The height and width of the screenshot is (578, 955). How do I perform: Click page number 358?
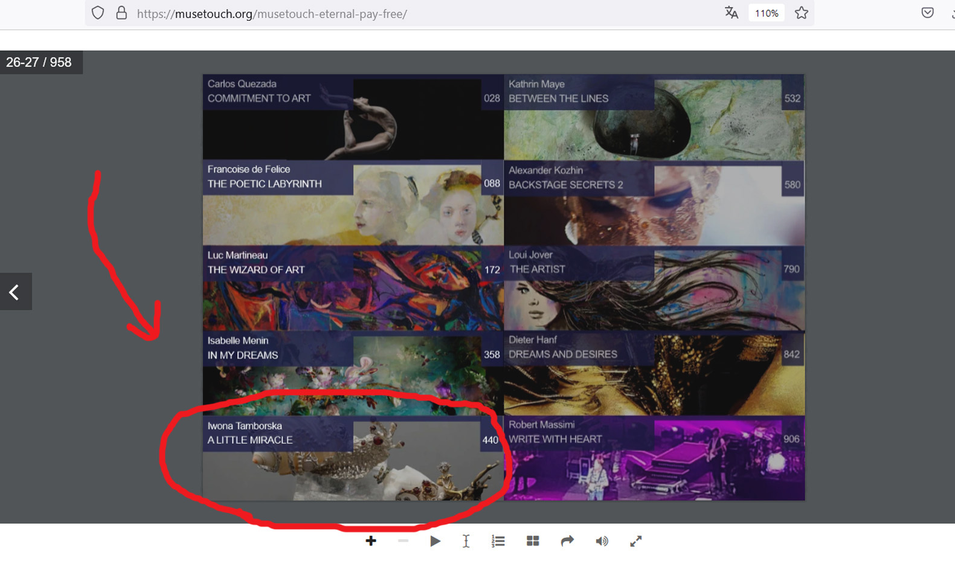click(492, 355)
